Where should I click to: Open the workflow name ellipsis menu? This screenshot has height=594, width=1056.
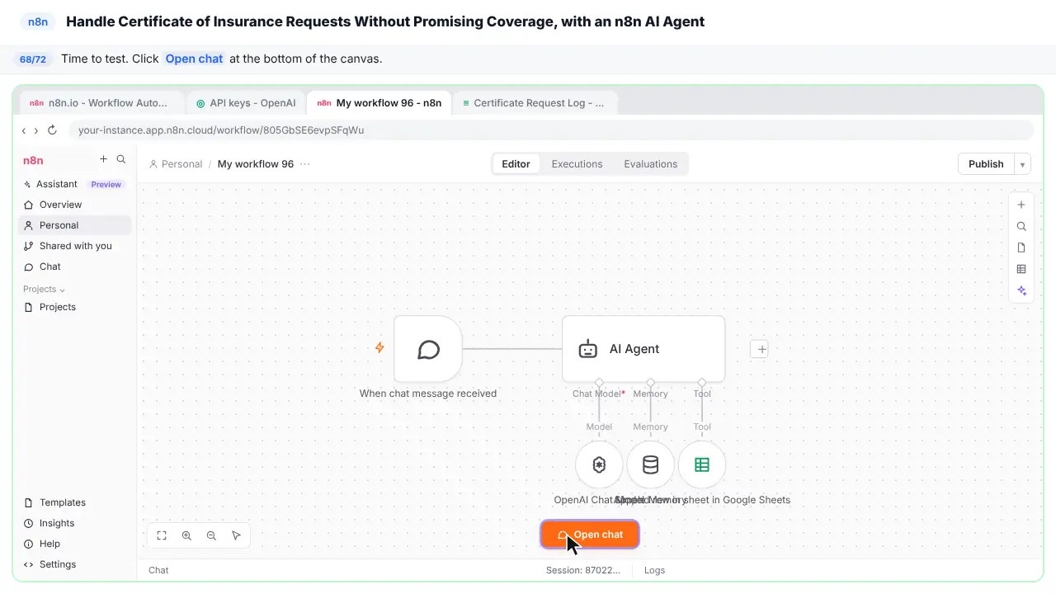pos(305,164)
